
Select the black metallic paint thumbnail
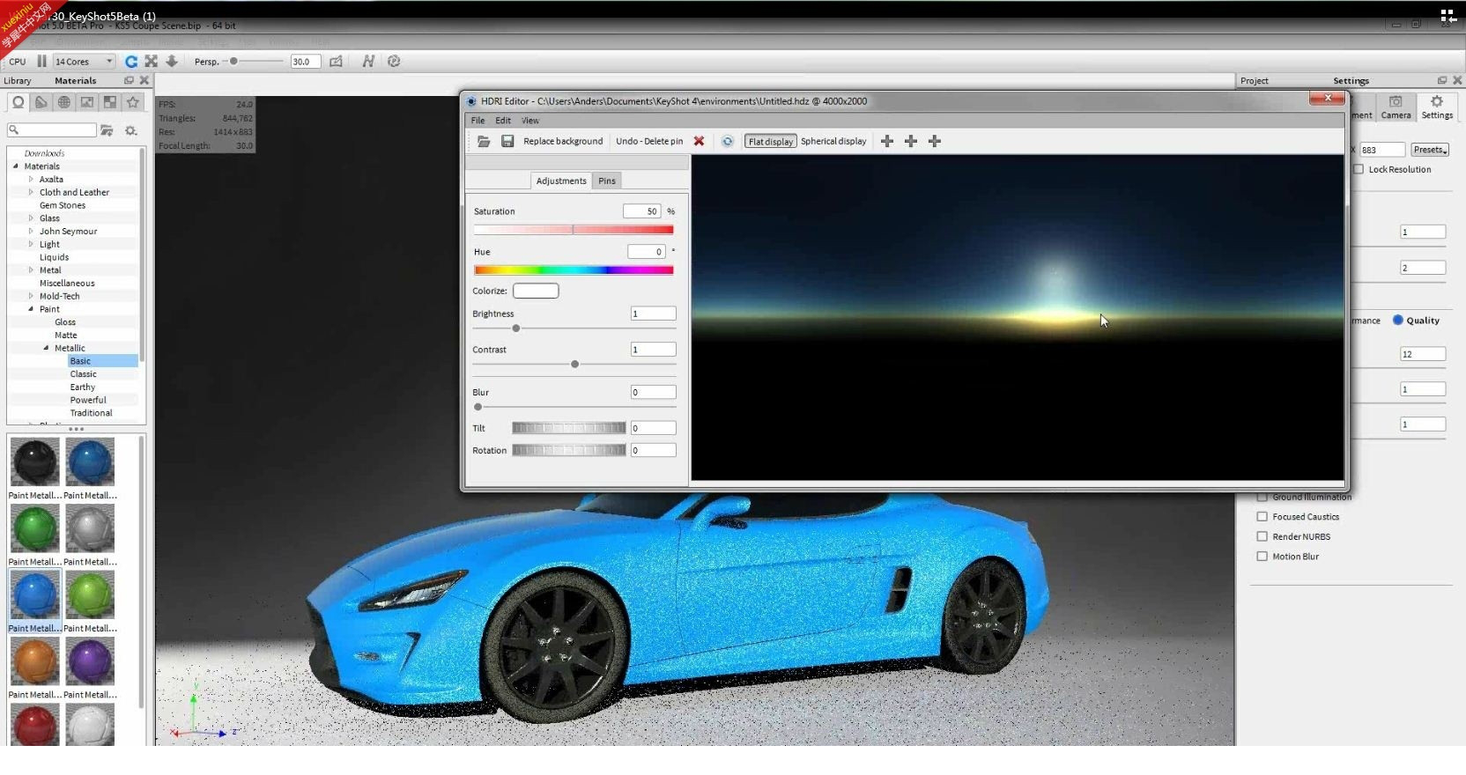click(35, 461)
